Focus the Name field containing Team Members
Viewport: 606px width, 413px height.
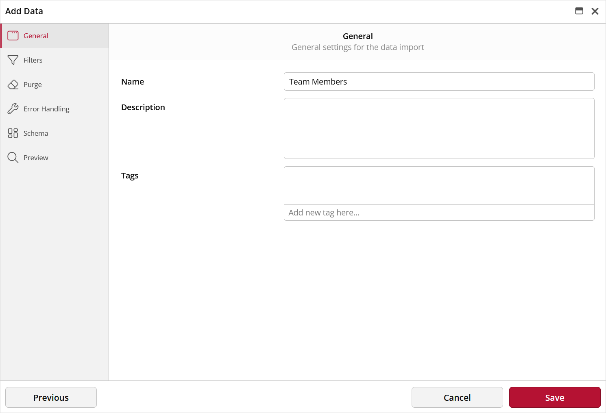[x=439, y=82]
